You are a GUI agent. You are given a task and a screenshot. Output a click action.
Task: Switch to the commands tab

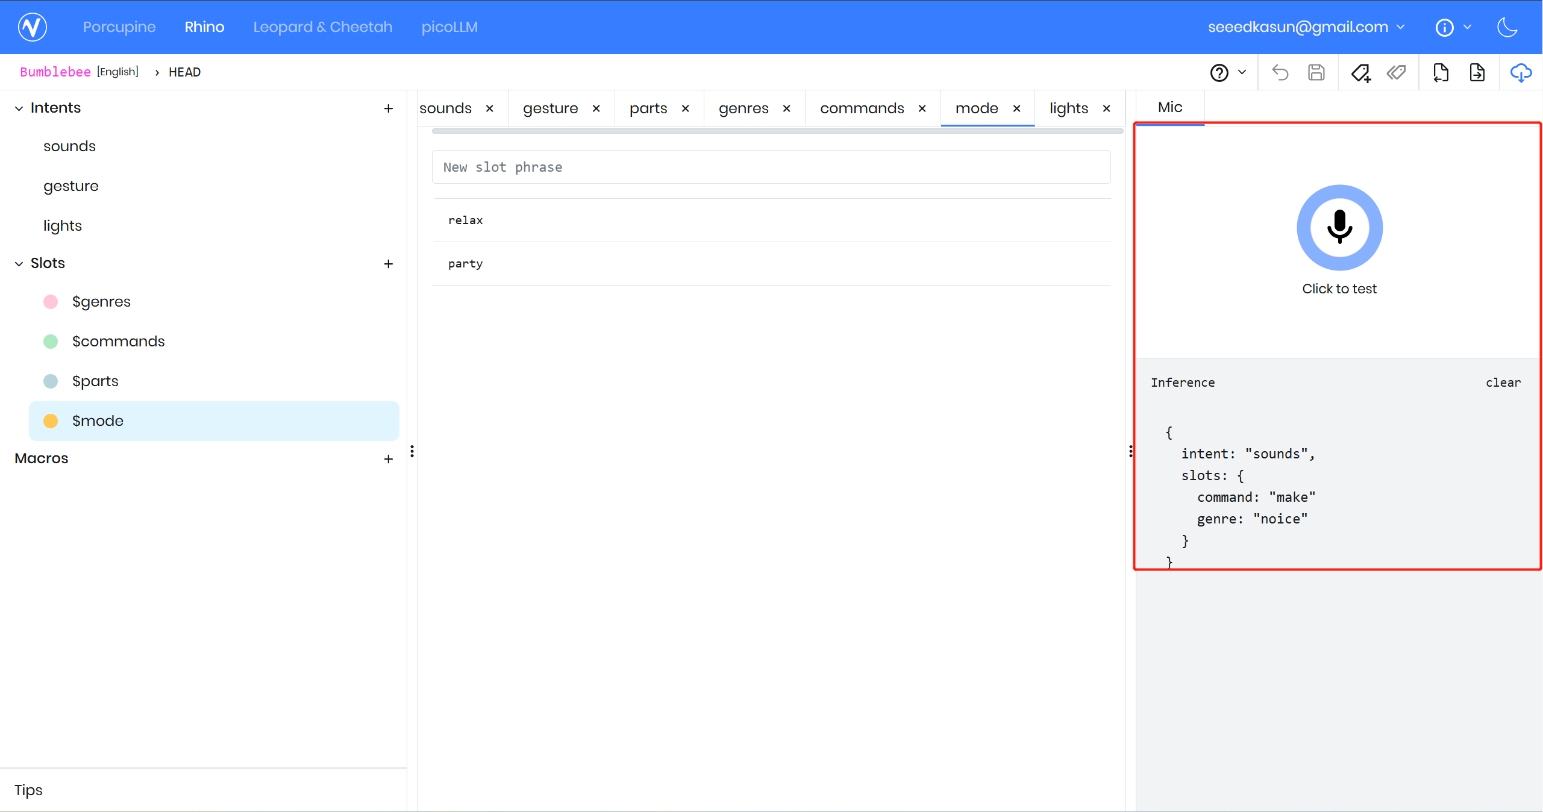[862, 108]
